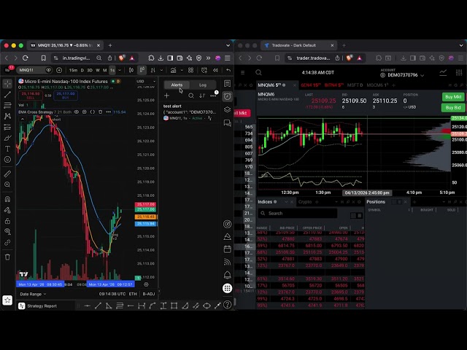
Task: Open the indicators icon in TradingView toolbar
Action: pyautogui.click(x=173, y=70)
